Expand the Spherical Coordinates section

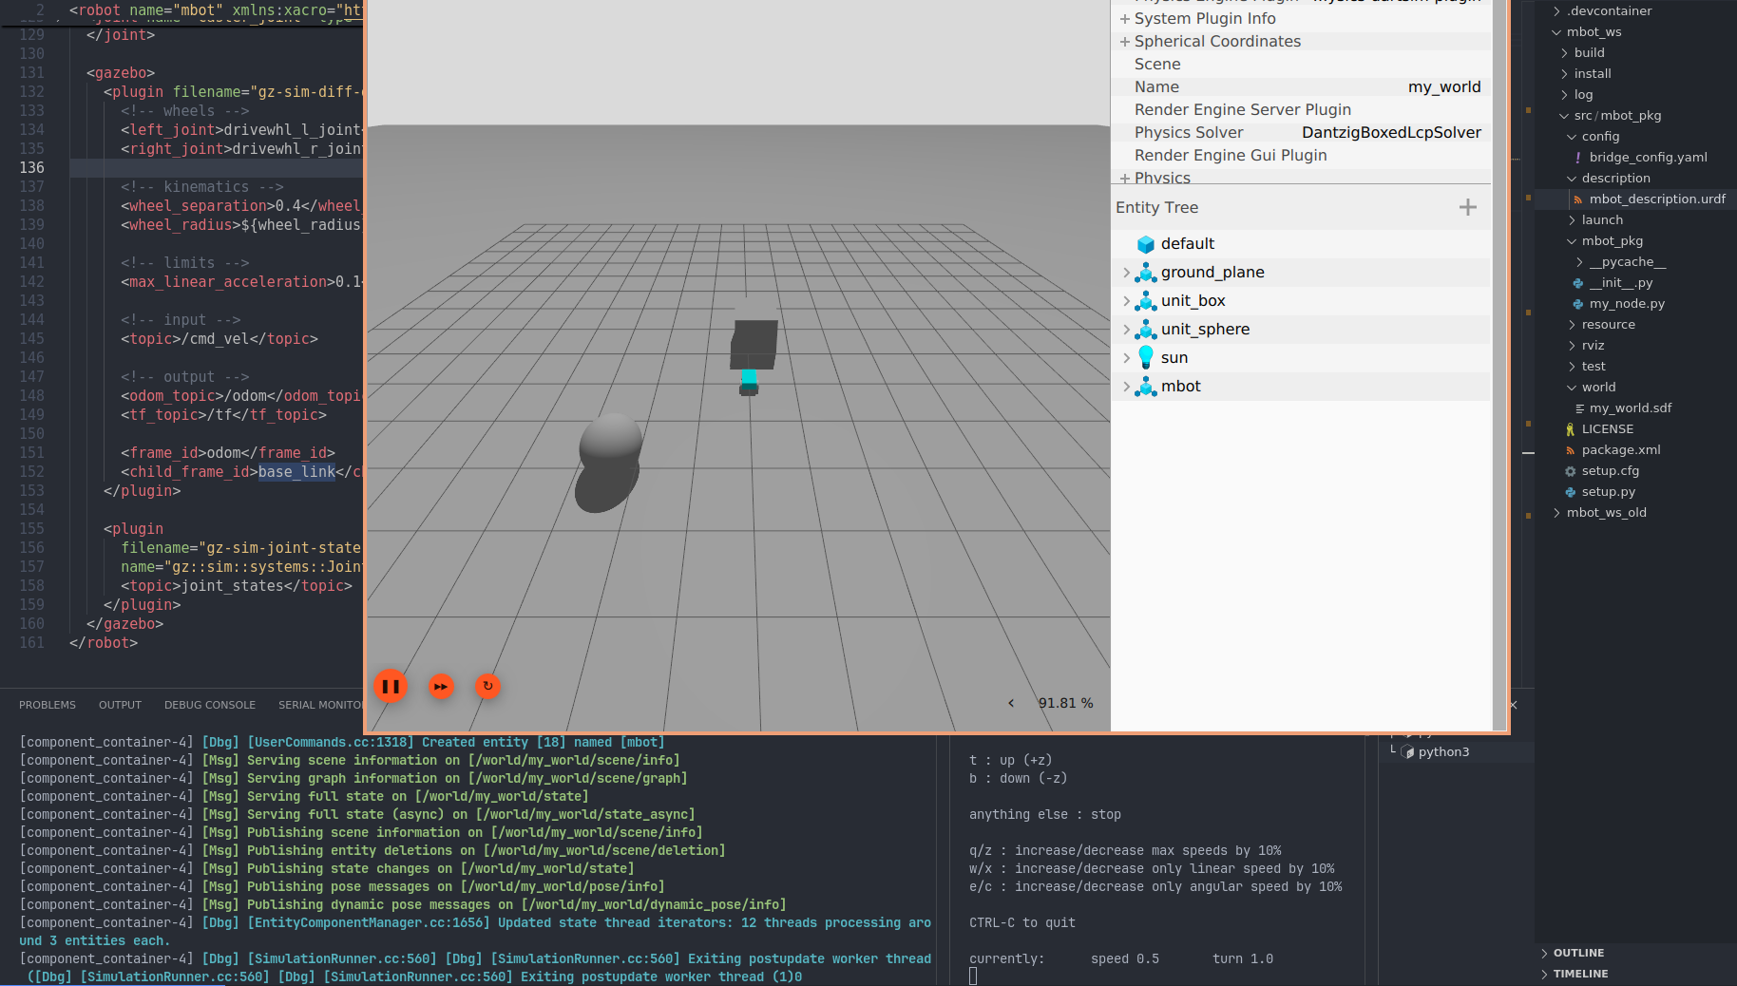click(1125, 42)
